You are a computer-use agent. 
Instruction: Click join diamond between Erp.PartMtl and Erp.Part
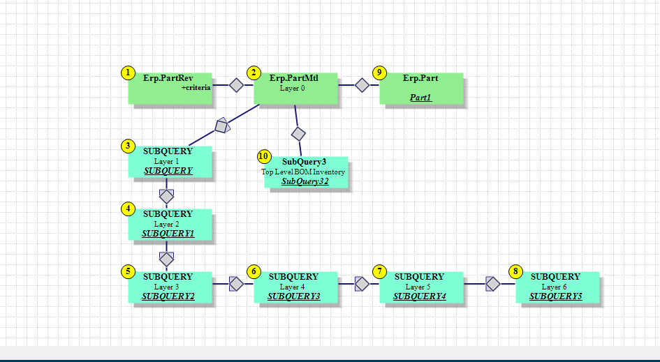362,85
